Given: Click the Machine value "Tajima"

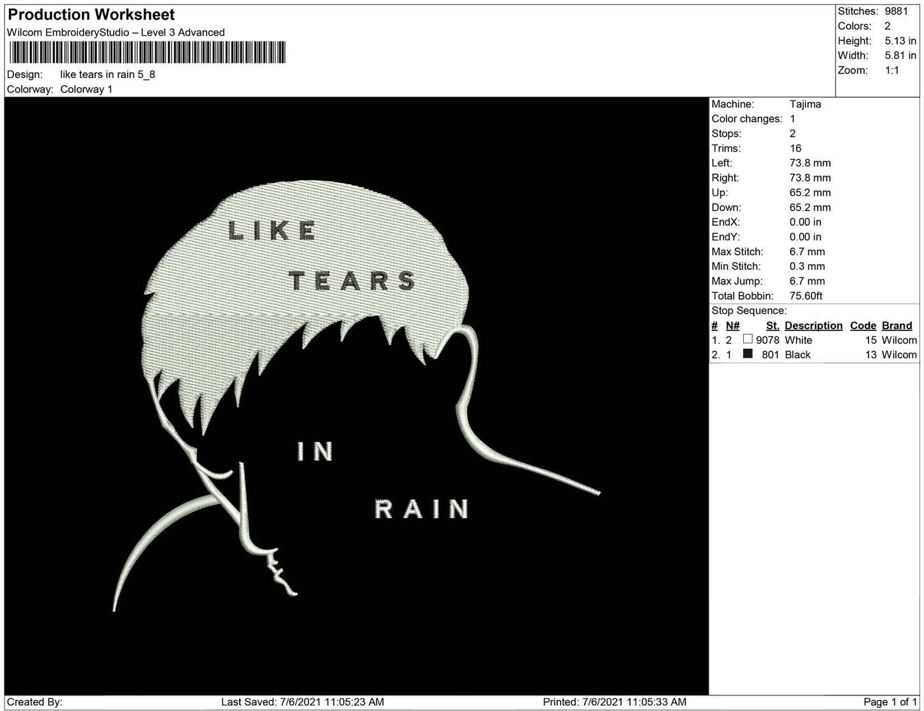Looking at the screenshot, I should 805,104.
